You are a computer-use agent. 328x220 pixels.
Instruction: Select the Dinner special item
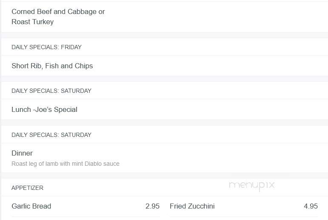pyautogui.click(x=22, y=153)
